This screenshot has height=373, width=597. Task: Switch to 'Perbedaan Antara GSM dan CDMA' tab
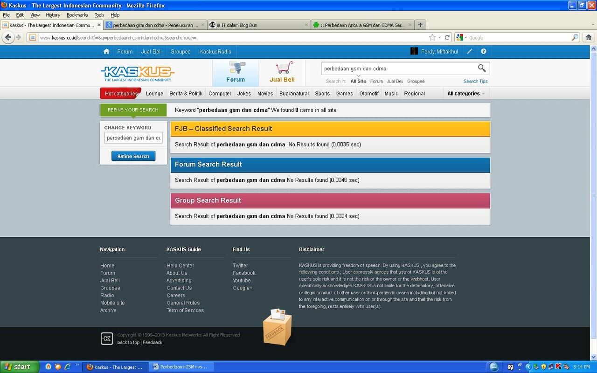(363, 25)
